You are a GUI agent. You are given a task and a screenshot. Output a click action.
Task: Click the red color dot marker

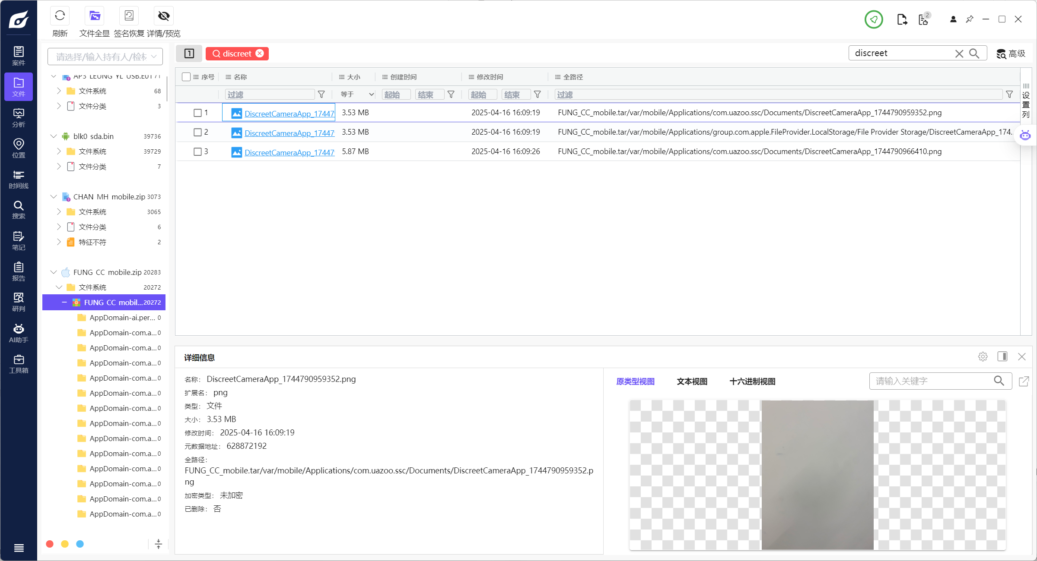click(50, 544)
